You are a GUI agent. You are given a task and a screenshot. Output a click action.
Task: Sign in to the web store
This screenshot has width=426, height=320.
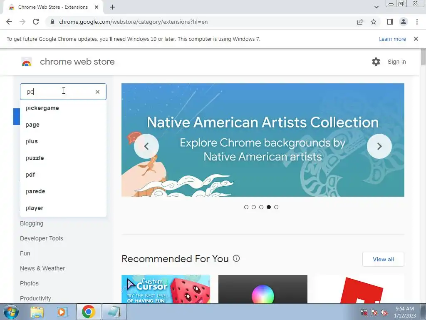(396, 62)
